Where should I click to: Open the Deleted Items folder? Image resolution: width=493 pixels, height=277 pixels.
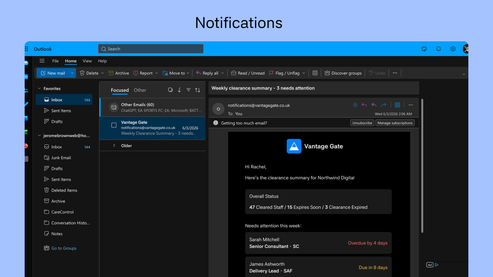64,190
